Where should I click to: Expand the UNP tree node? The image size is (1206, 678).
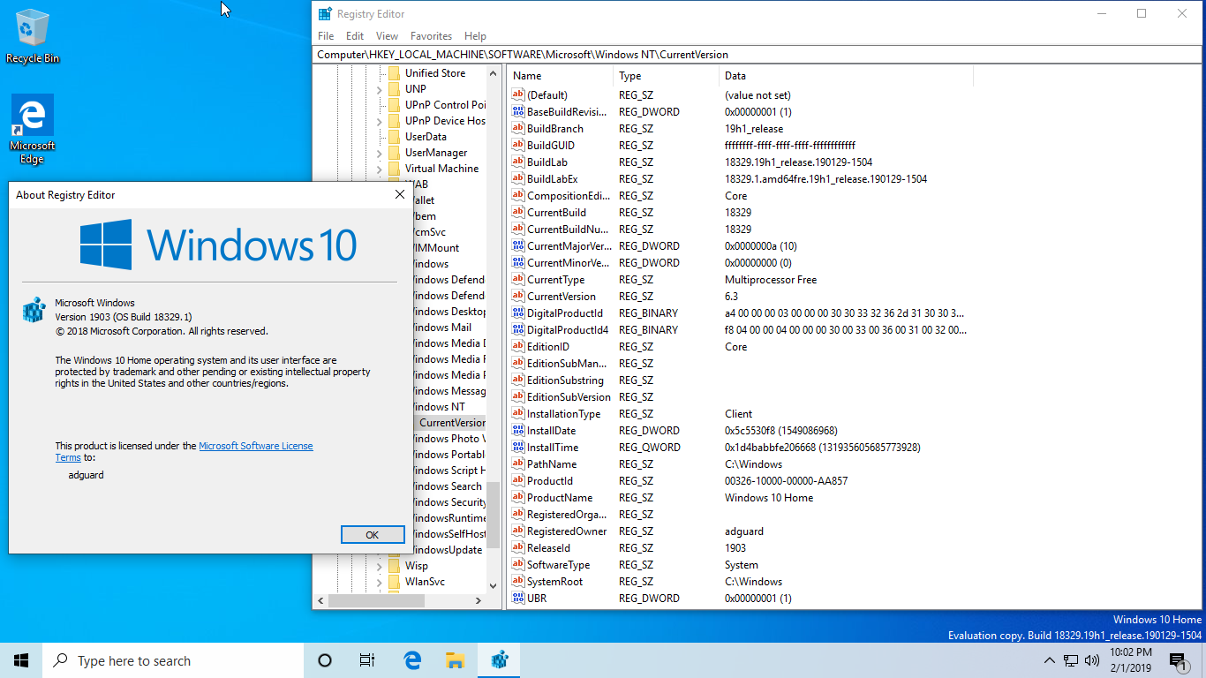click(x=380, y=89)
